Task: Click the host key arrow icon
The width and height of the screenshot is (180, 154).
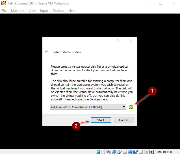Action: [151, 152]
